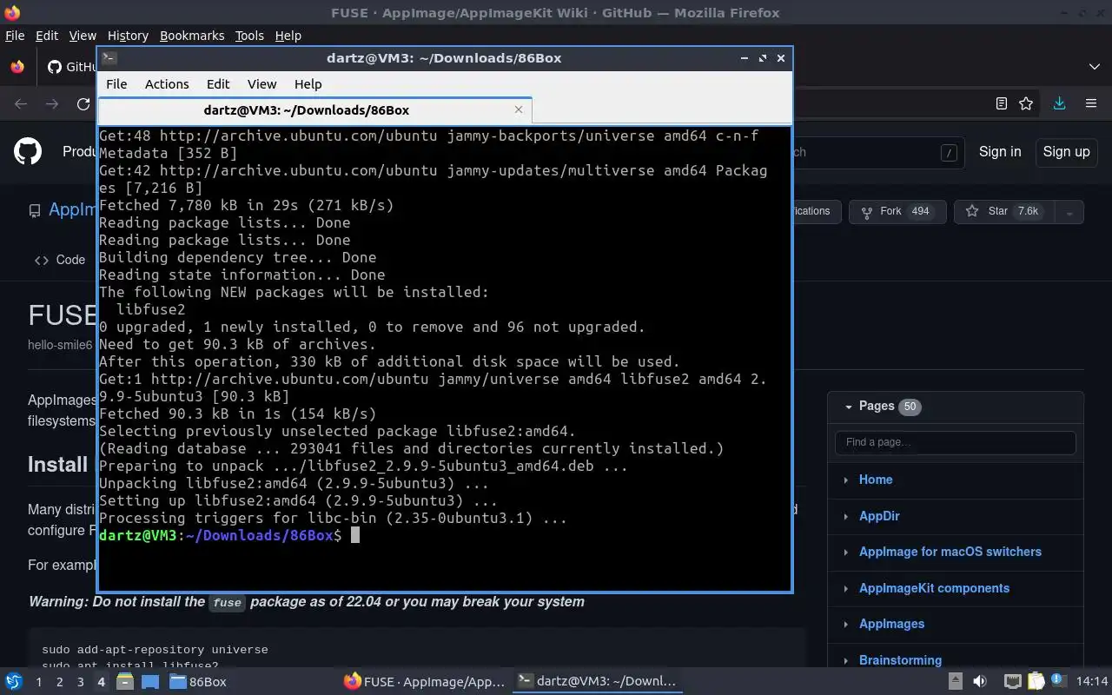Expand AppImage for macOS switchers entry
Screen dimensions: 1112x695
(x=845, y=552)
